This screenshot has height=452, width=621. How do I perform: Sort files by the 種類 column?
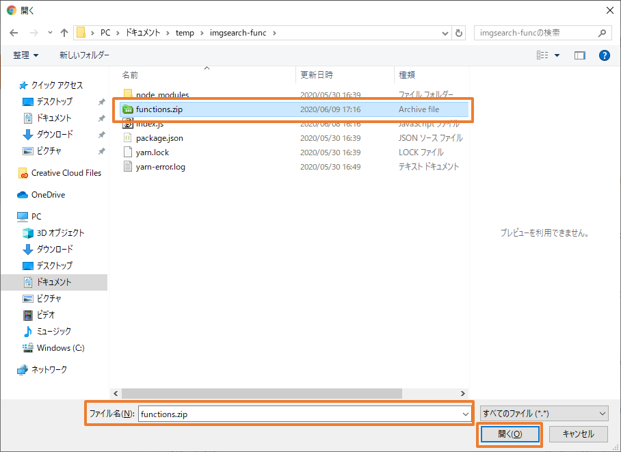point(407,75)
